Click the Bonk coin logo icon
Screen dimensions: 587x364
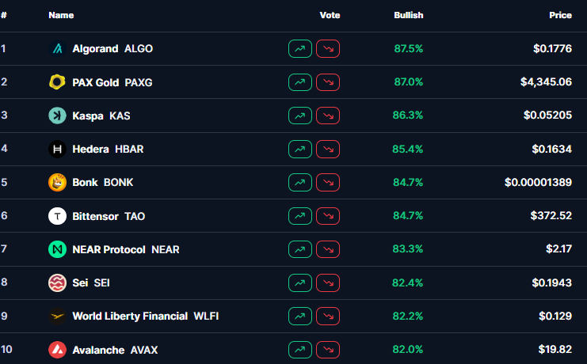pos(57,182)
